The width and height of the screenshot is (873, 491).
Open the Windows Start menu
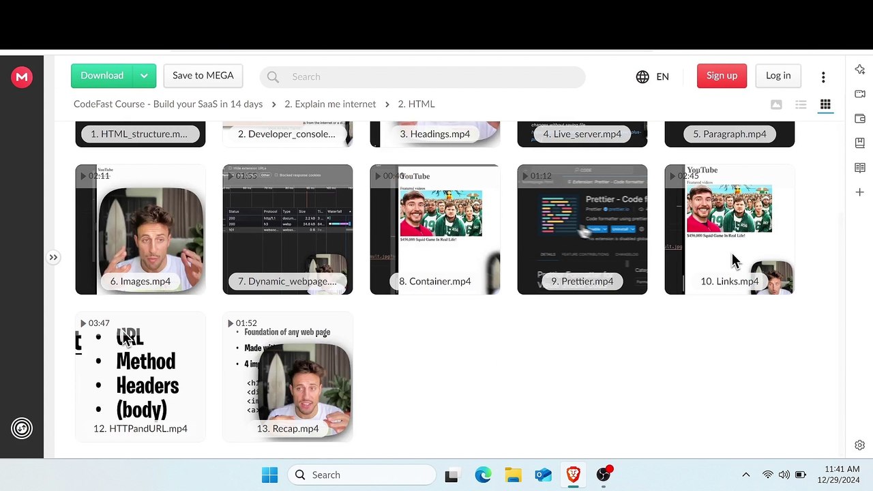click(269, 475)
